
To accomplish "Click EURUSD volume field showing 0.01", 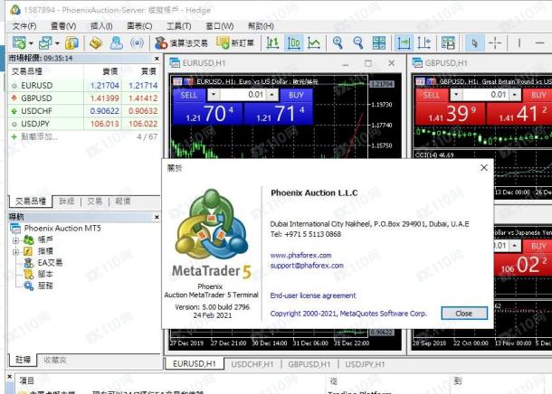I will (243, 95).
